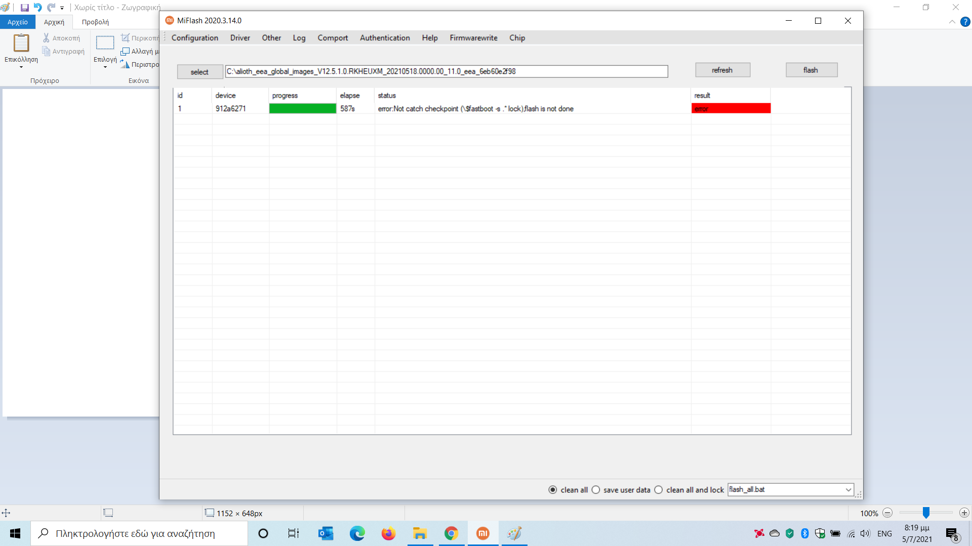Viewport: 972px width, 546px height.
Task: Open Firefox from the taskbar
Action: (x=389, y=533)
